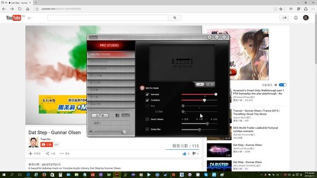This screenshot has width=317, height=178.
Task: Click the YouTube upload button
Action: pyautogui.click(x=284, y=18)
